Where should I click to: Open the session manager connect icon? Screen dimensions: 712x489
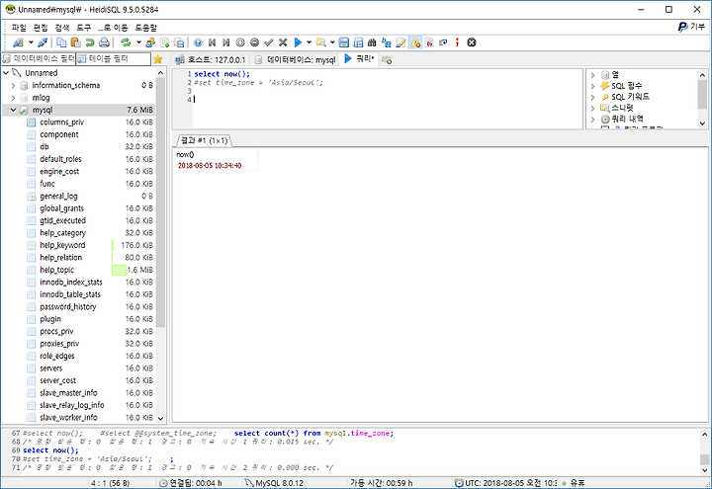(x=18, y=42)
